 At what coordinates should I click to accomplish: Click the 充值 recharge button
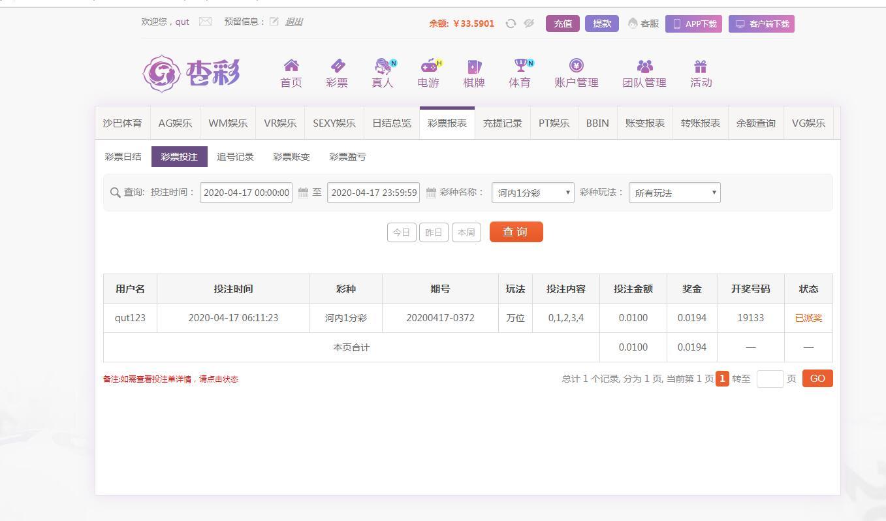(562, 24)
